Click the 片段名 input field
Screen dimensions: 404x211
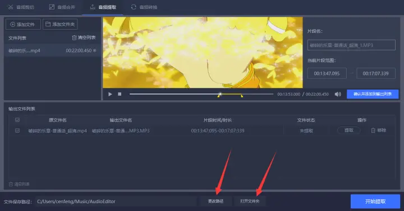(351, 45)
